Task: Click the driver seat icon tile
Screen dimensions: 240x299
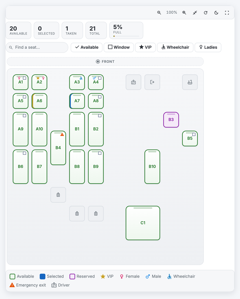Action: pyautogui.click(x=133, y=82)
